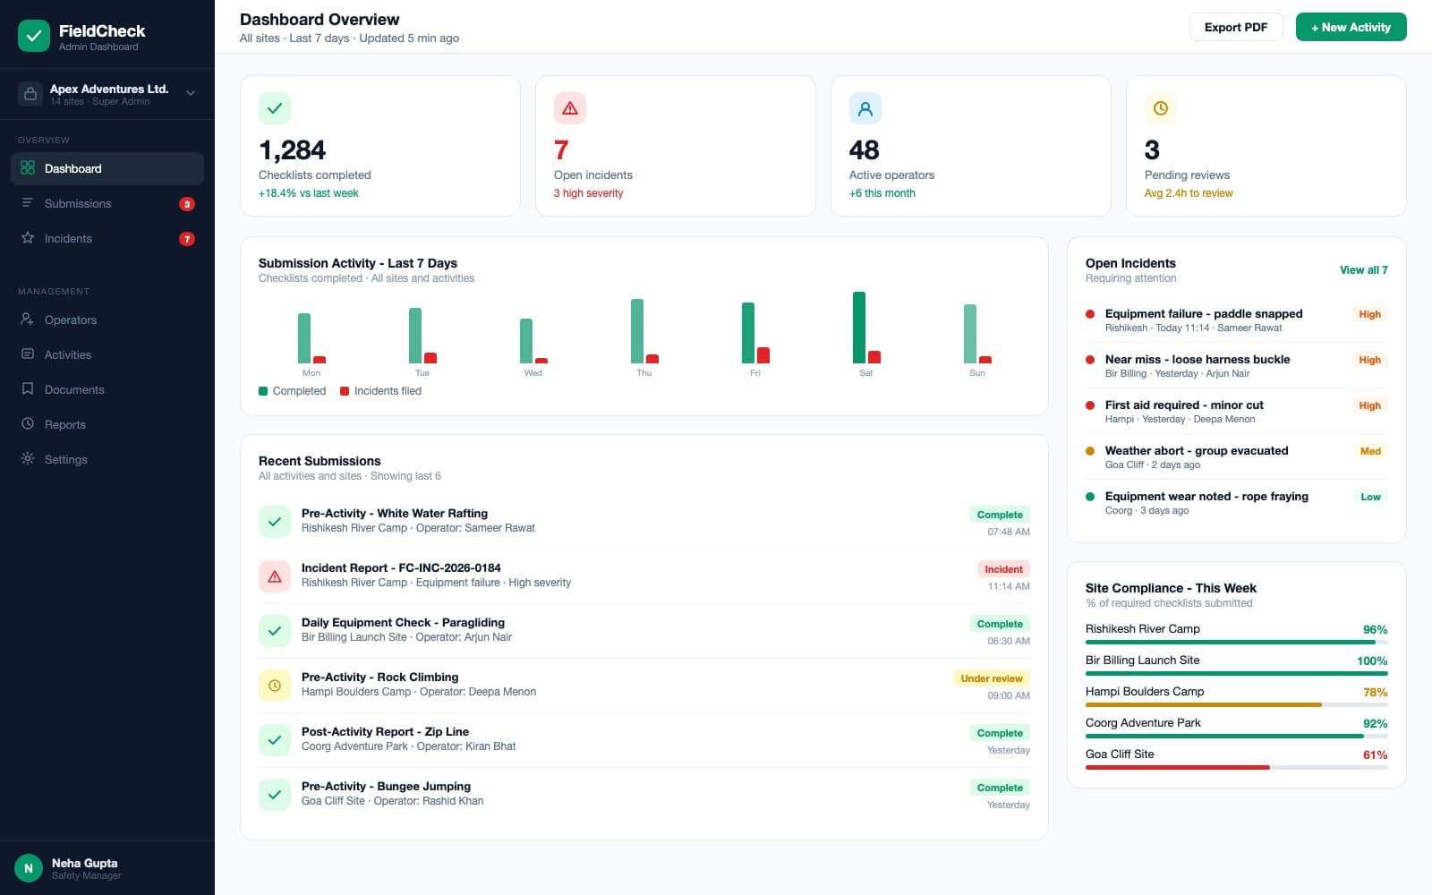Click the Incidents filed legend entry

pyautogui.click(x=380, y=391)
